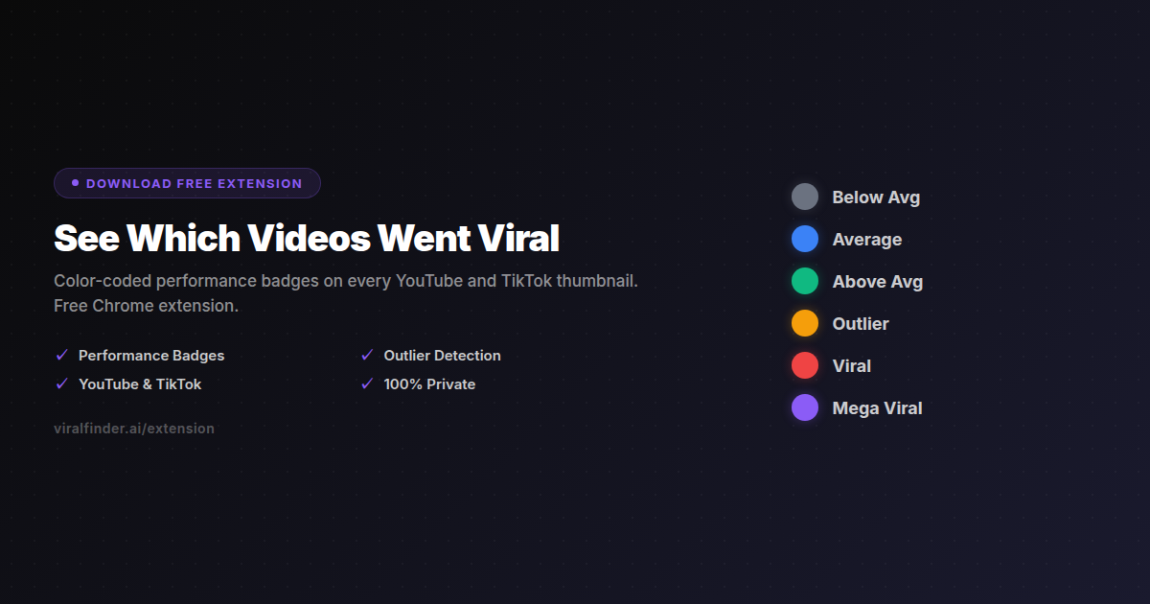Enable the Outlier Detection option
The image size is (1150, 604).
point(366,355)
